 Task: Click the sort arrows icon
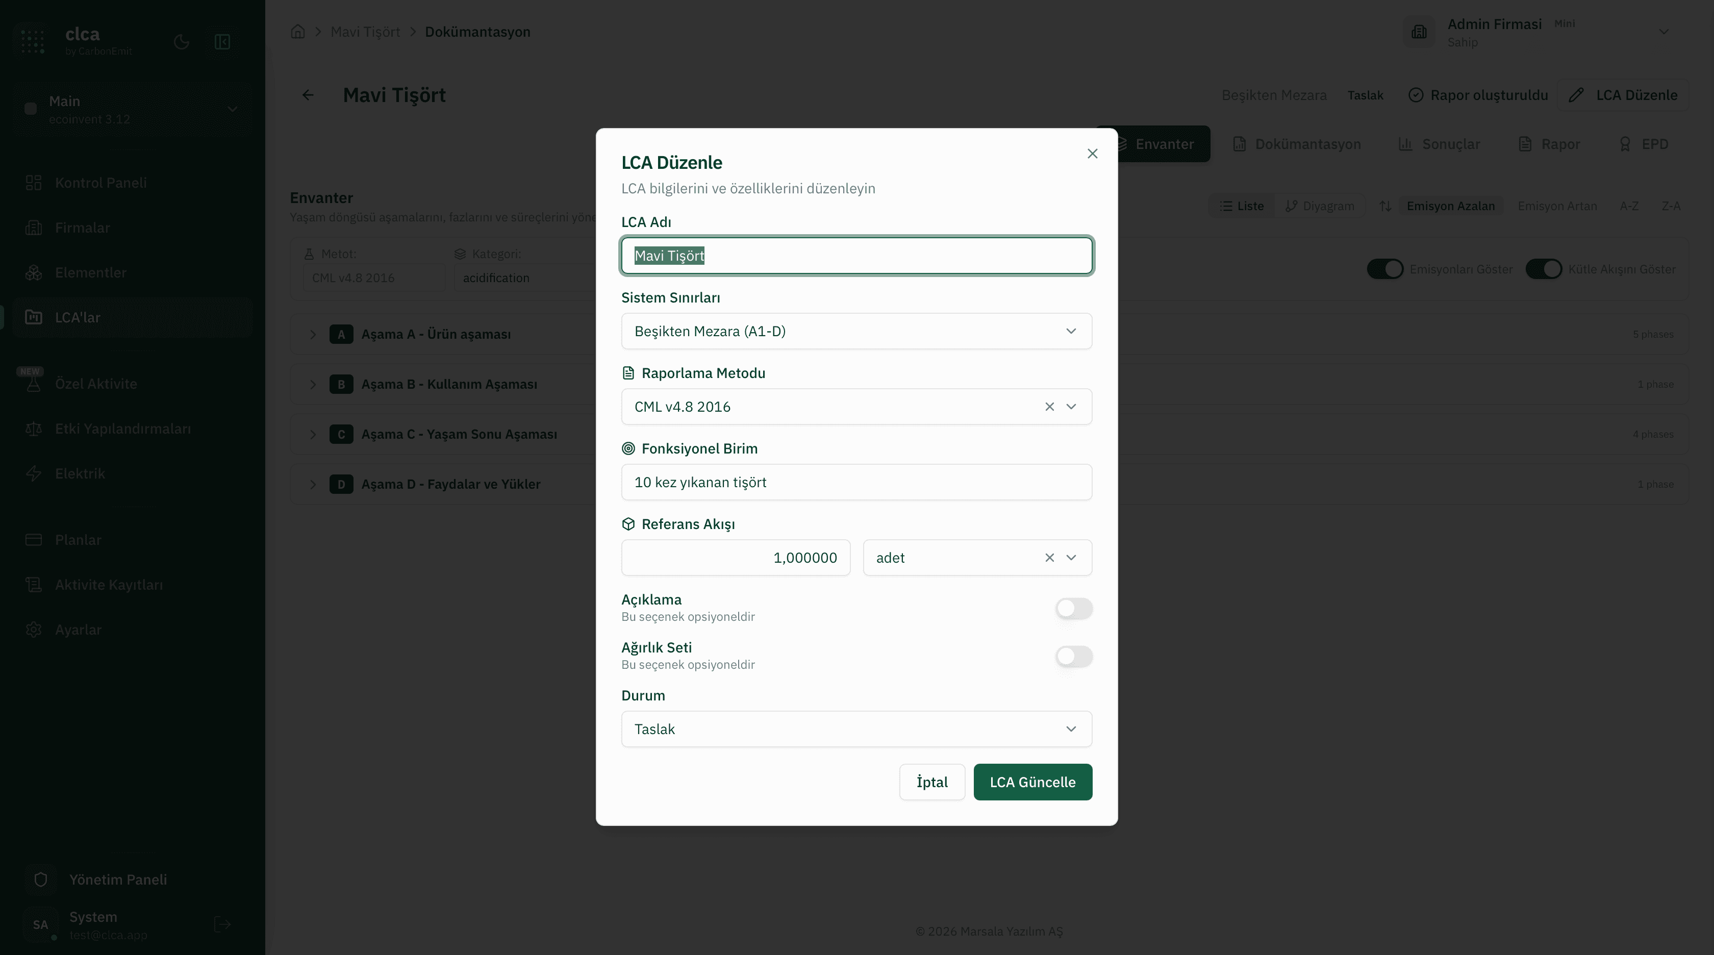click(1384, 206)
